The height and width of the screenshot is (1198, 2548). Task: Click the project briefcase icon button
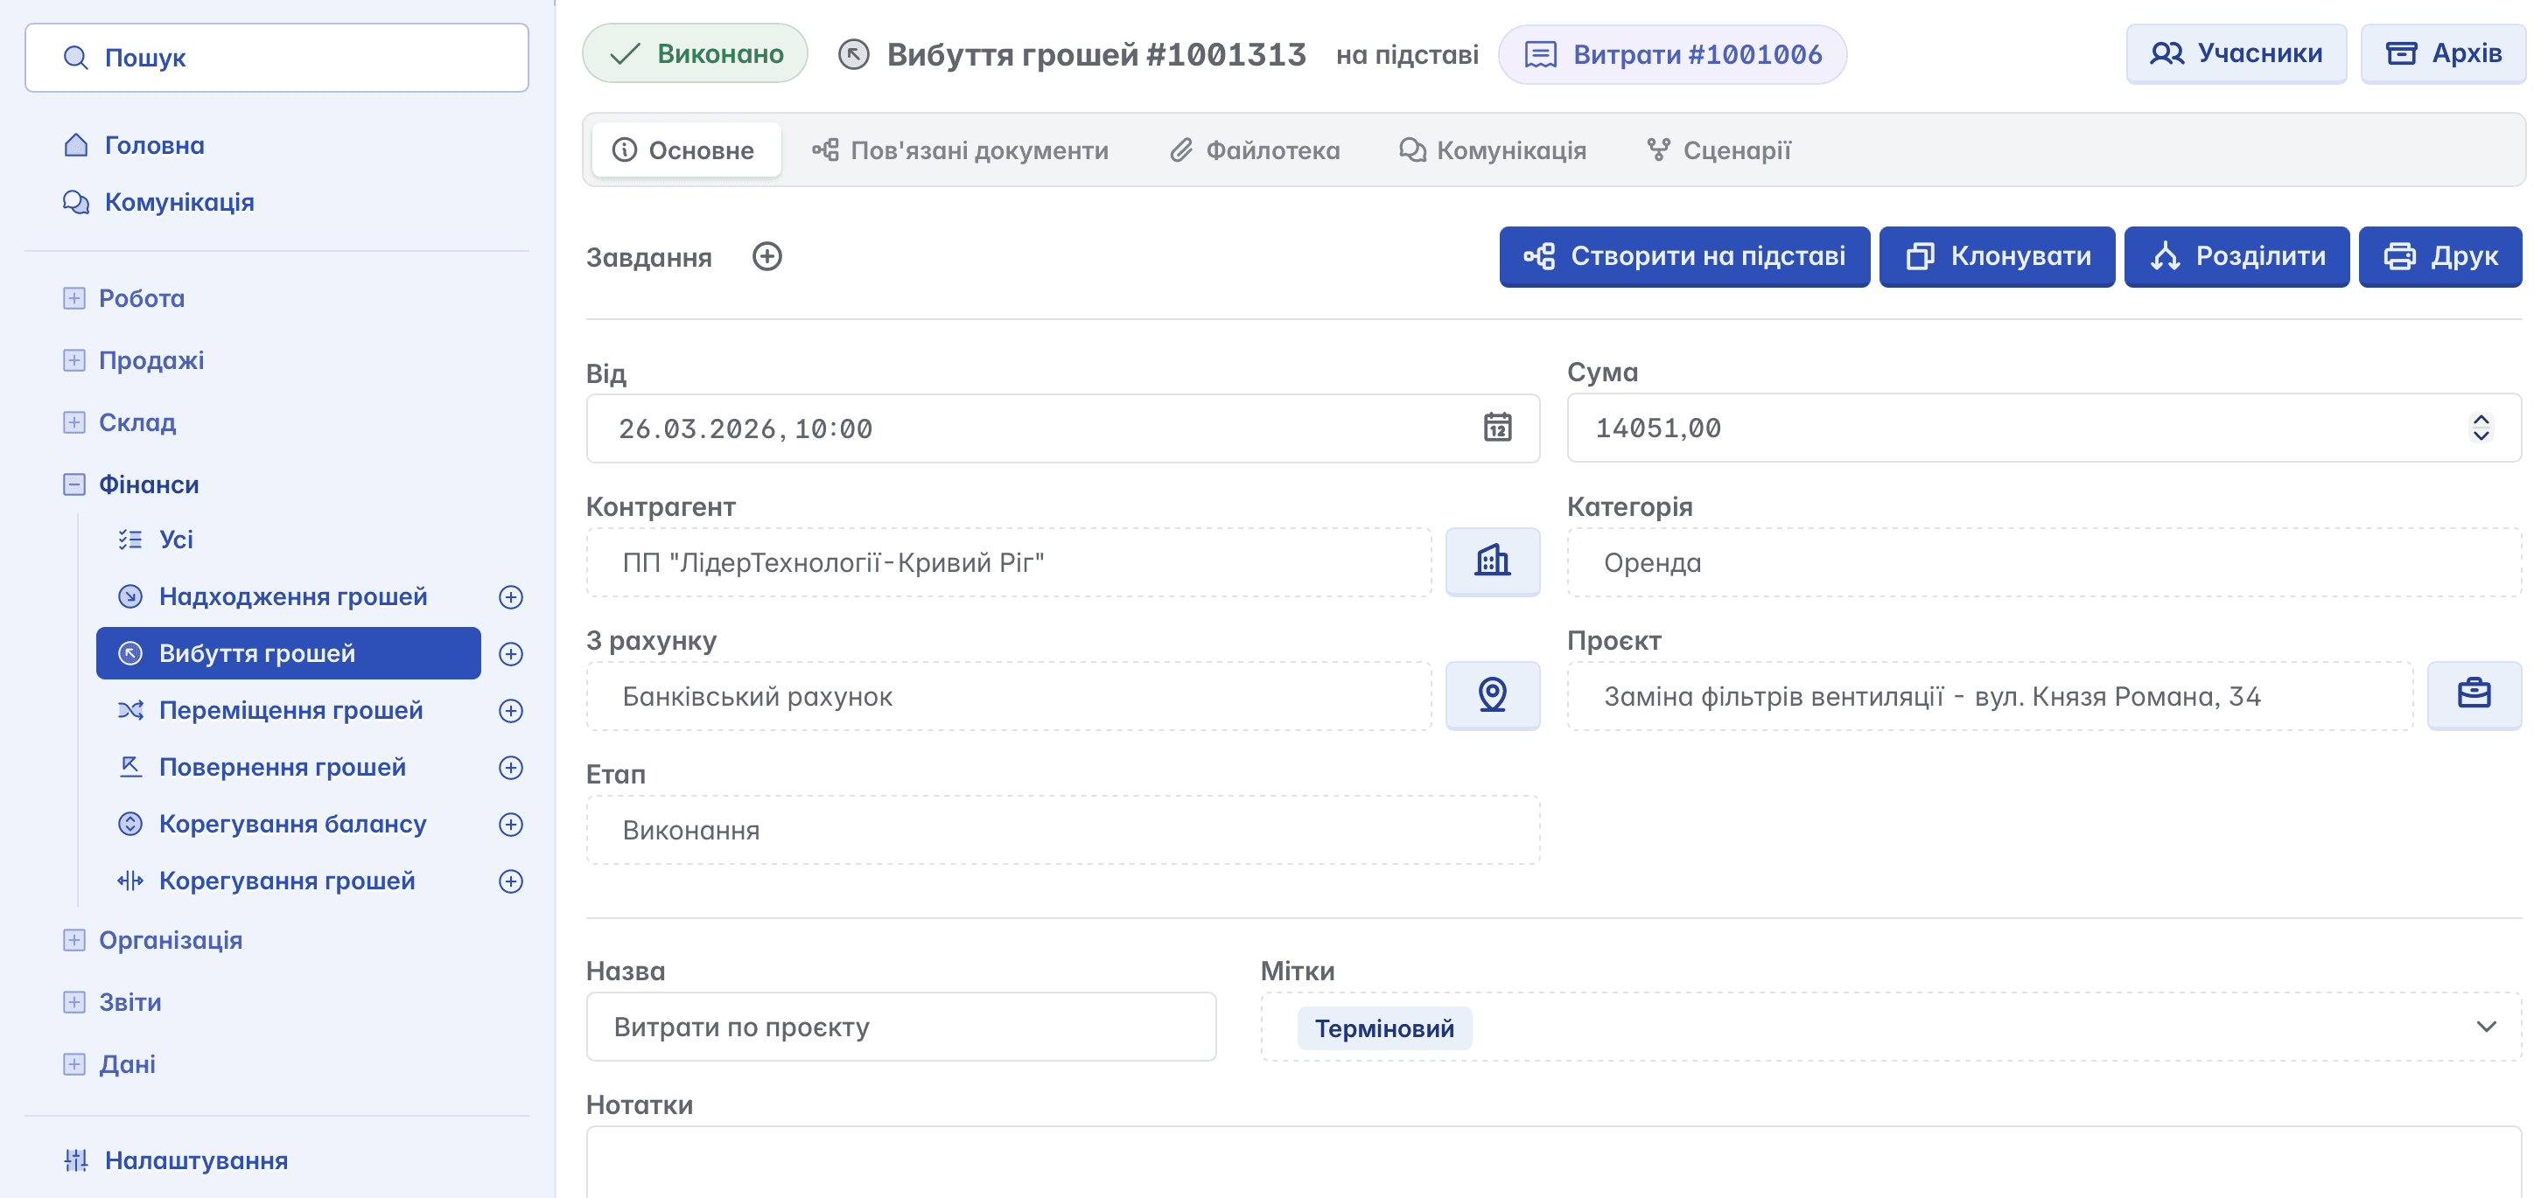(x=2473, y=696)
